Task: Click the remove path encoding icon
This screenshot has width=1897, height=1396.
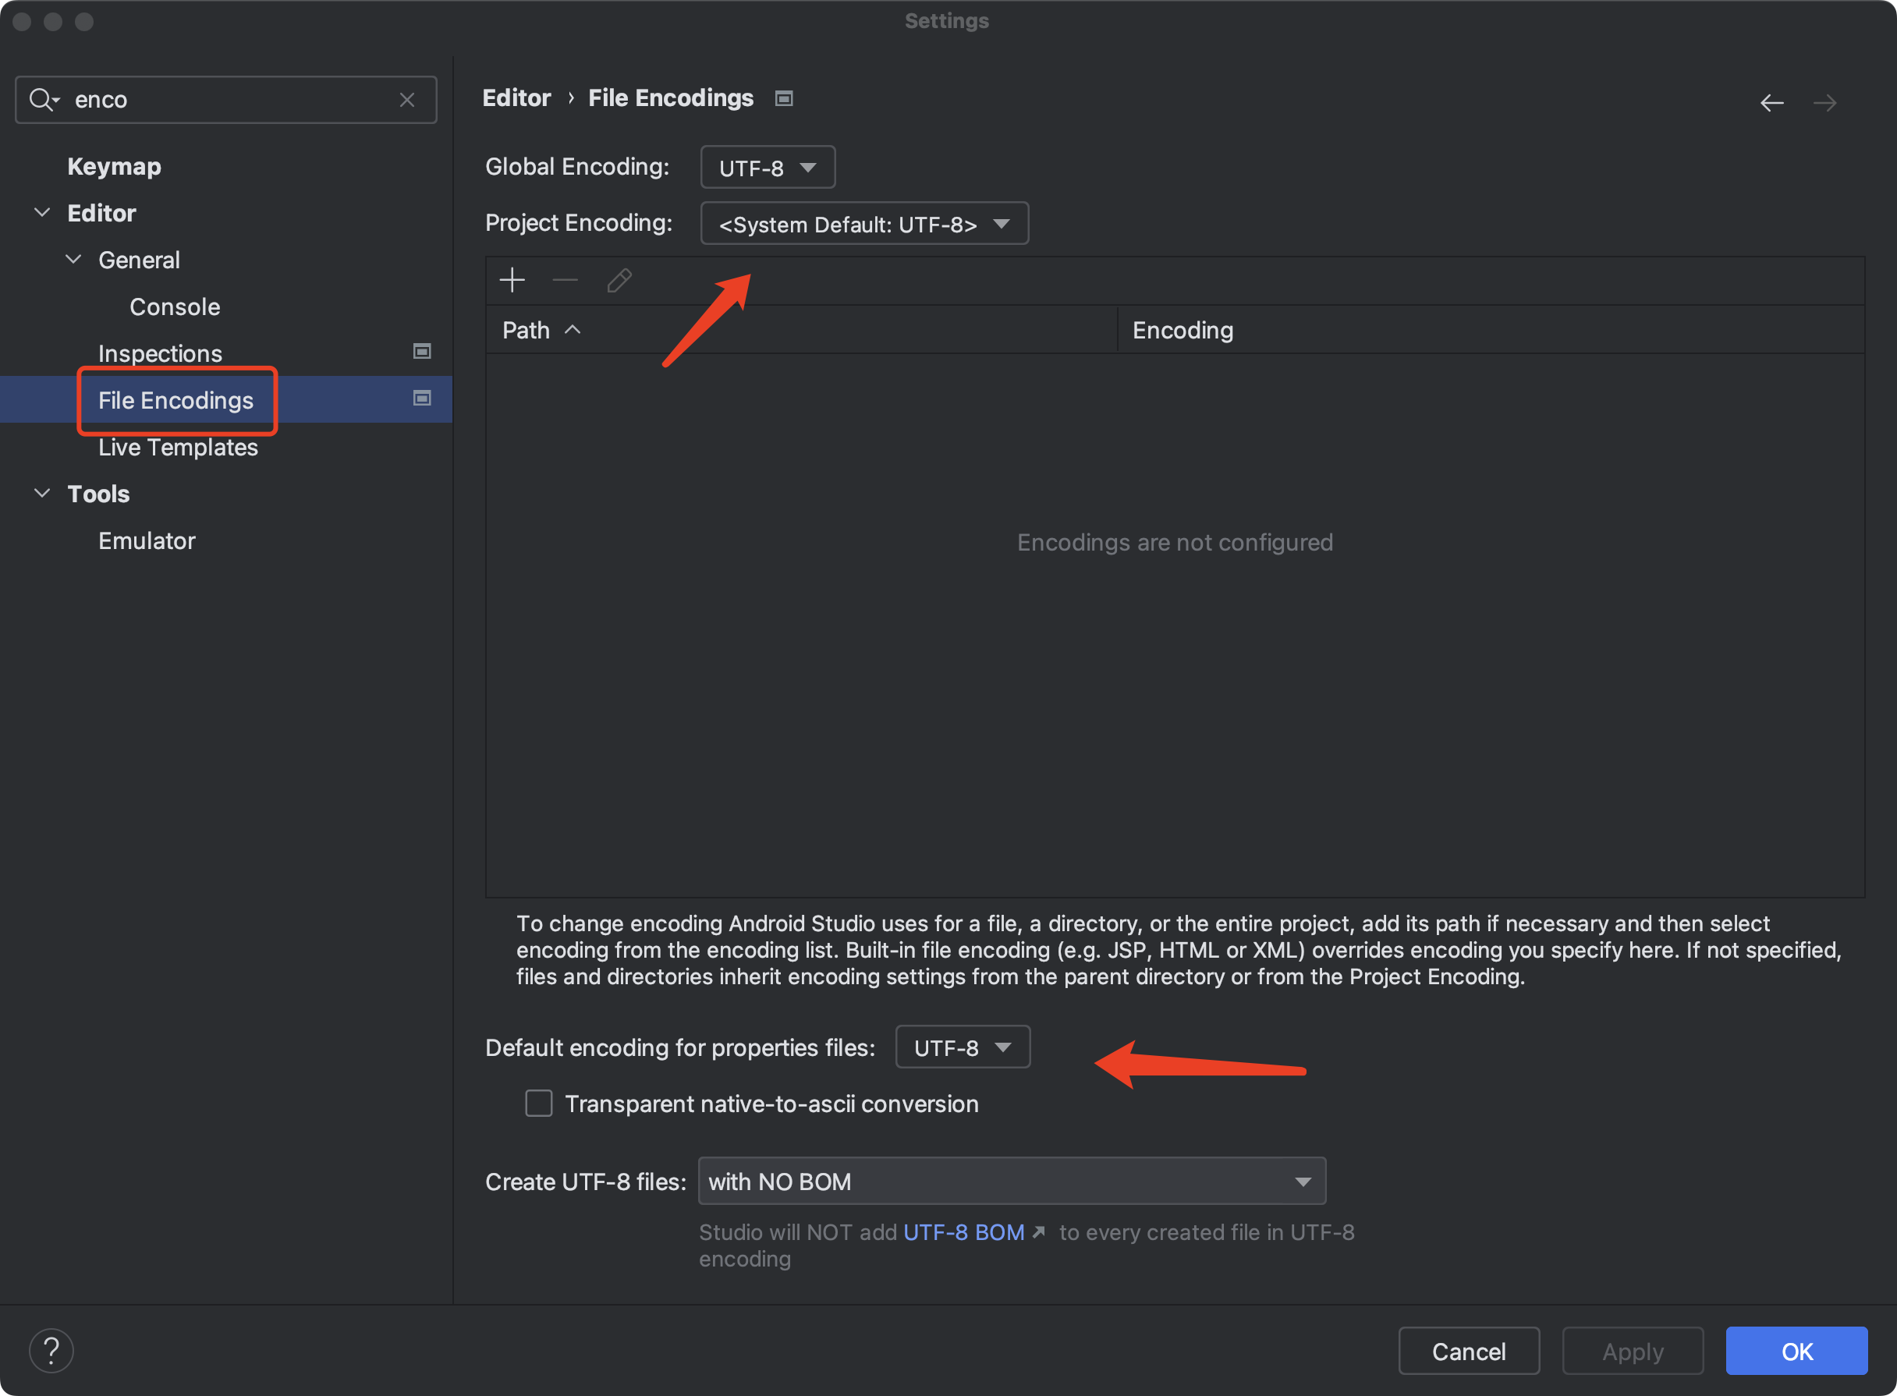Action: tap(566, 282)
